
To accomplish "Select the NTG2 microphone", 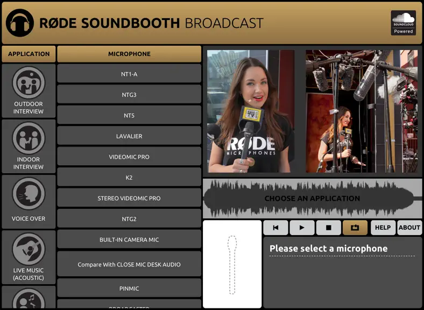I will pyautogui.click(x=129, y=219).
